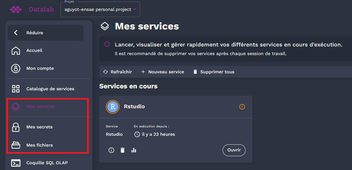Click Ouvrir to open Rstudio
Viewport: 352px width, 170px height.
click(x=234, y=150)
